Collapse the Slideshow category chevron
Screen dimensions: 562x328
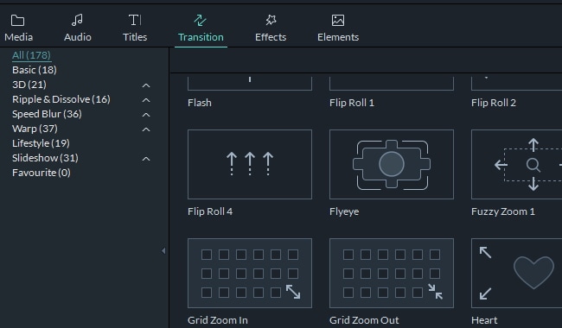coord(146,159)
